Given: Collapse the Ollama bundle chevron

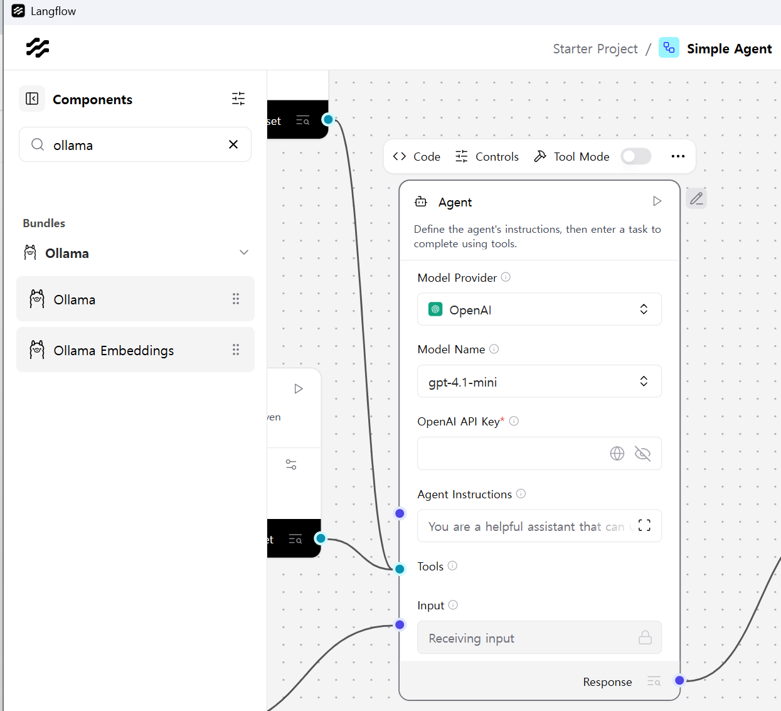Looking at the screenshot, I should (x=244, y=252).
